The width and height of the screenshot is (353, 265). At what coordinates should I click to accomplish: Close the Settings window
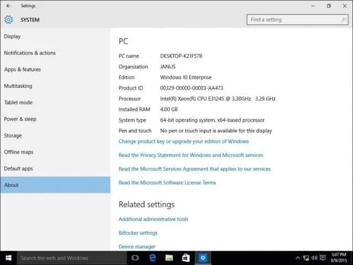pos(344,6)
